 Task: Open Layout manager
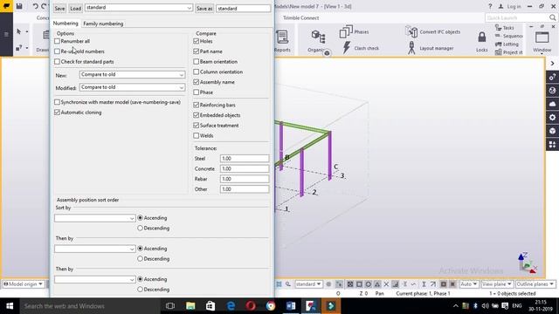[431, 48]
